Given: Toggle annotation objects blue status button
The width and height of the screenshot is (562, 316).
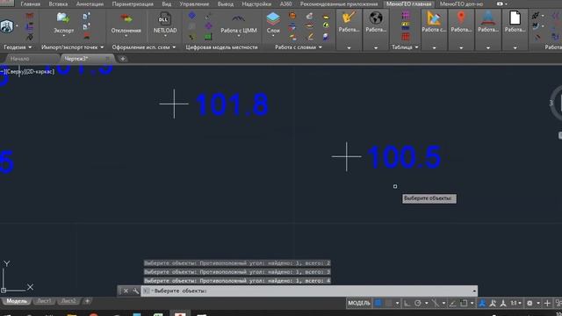Looking at the screenshot, I should [482, 303].
